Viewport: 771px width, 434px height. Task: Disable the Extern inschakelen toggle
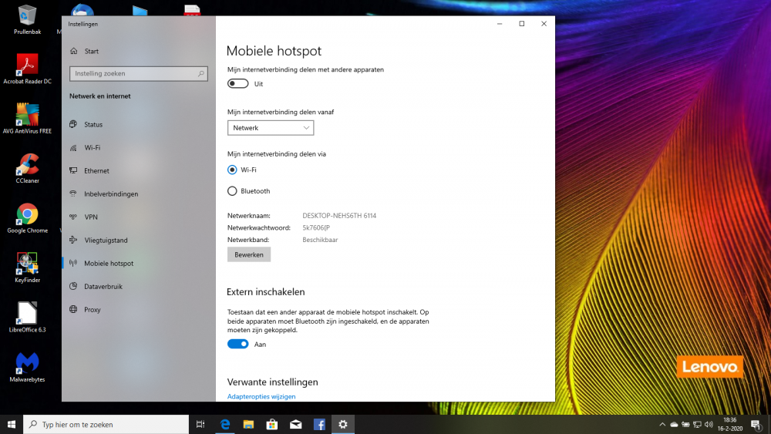(238, 344)
